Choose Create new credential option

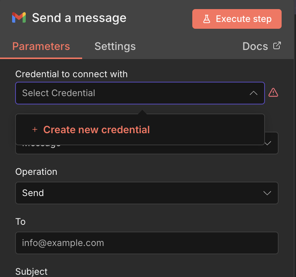tap(97, 129)
